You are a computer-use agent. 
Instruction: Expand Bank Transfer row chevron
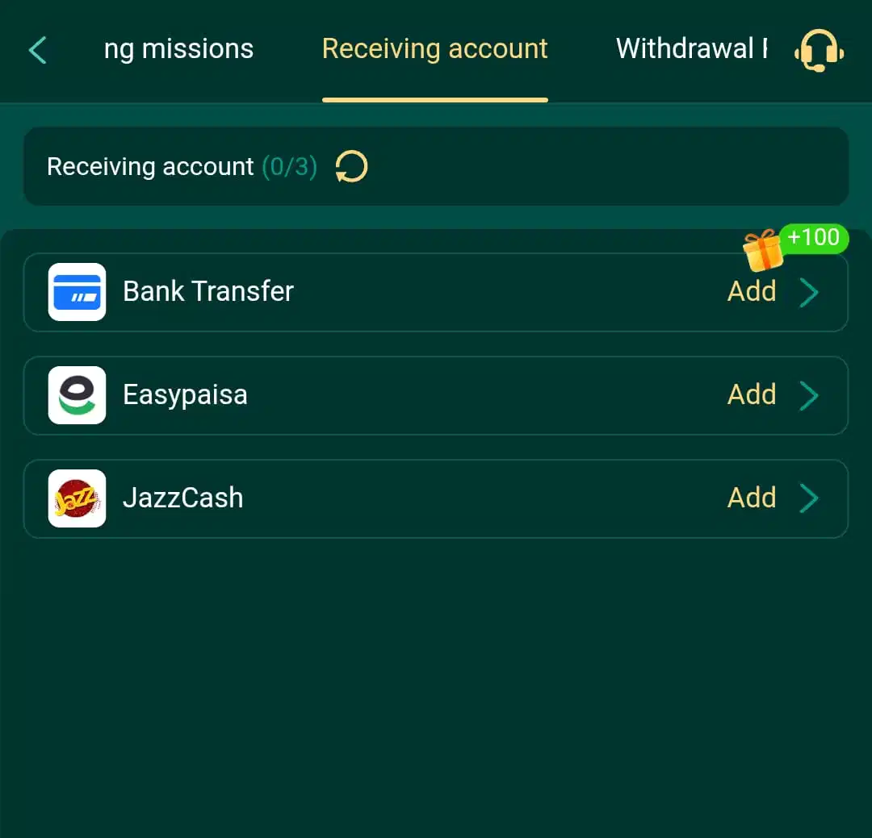click(x=809, y=292)
